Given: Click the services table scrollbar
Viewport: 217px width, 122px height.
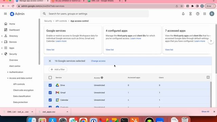Looking at the screenshot, I should tap(211, 95).
